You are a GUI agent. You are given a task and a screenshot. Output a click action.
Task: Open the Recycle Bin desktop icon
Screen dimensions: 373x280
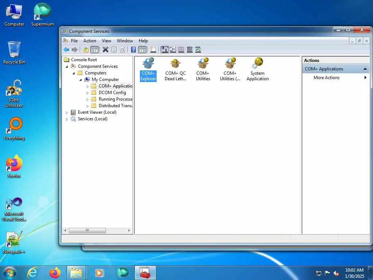(14, 53)
